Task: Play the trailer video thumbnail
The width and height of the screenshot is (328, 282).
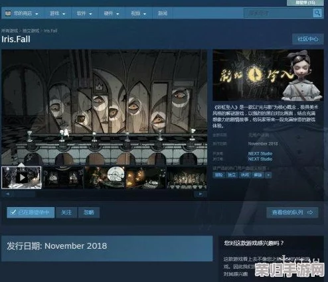Action: pyautogui.click(x=21, y=178)
